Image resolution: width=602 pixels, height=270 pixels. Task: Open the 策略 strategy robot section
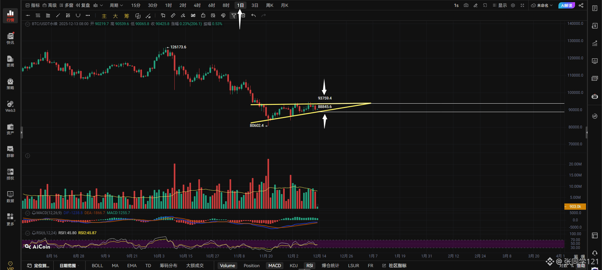click(10, 84)
